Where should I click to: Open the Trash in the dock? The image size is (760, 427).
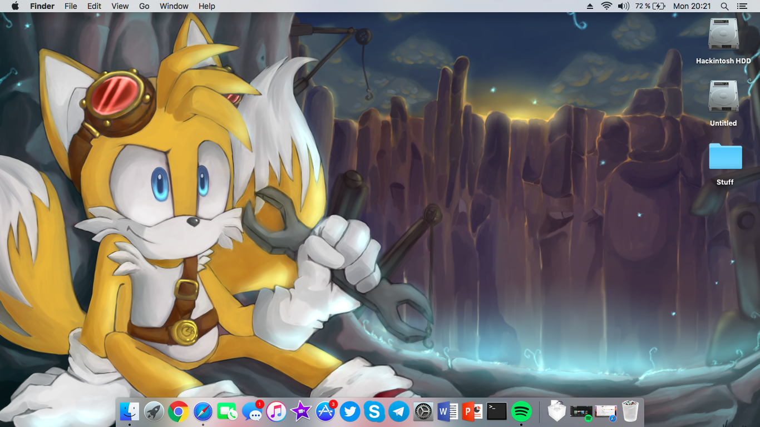pos(630,412)
